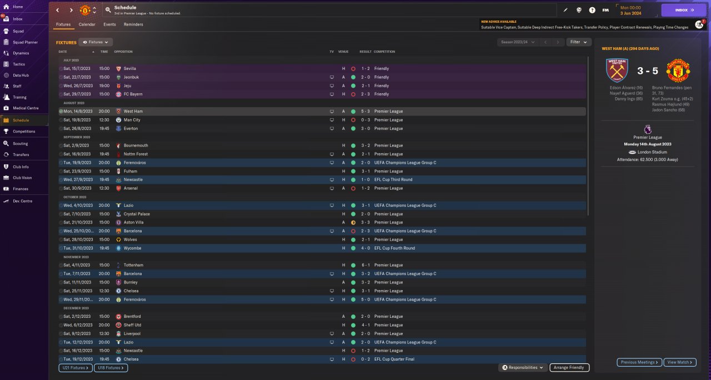
Task: Click the Manchester United club badge in header
Action: pos(85,10)
